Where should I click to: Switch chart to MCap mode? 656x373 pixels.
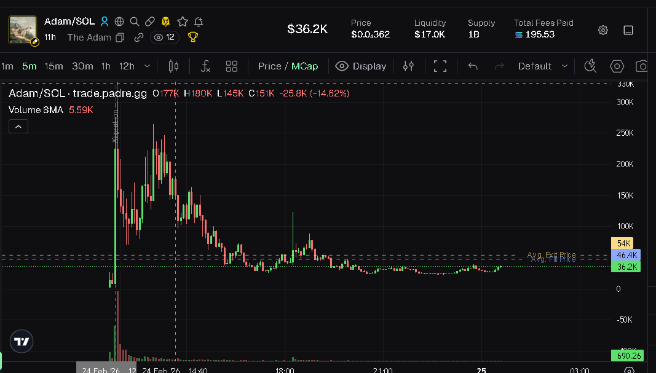point(304,66)
